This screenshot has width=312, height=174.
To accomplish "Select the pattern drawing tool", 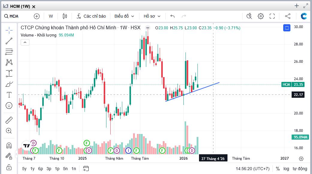I will (9, 62).
